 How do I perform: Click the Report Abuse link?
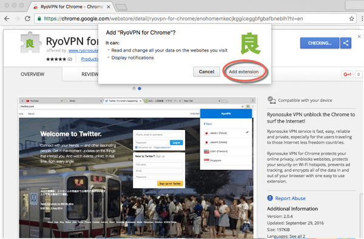(x=290, y=198)
